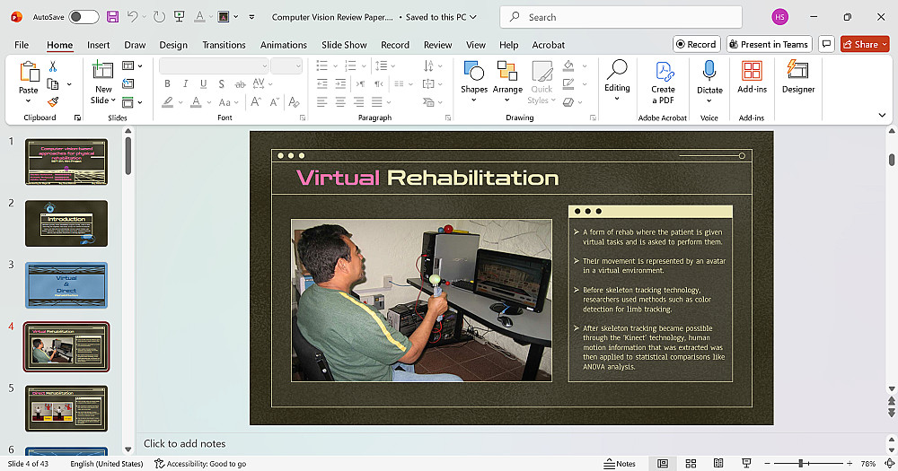
Task: Toggle Underline formatting
Action: click(203, 84)
